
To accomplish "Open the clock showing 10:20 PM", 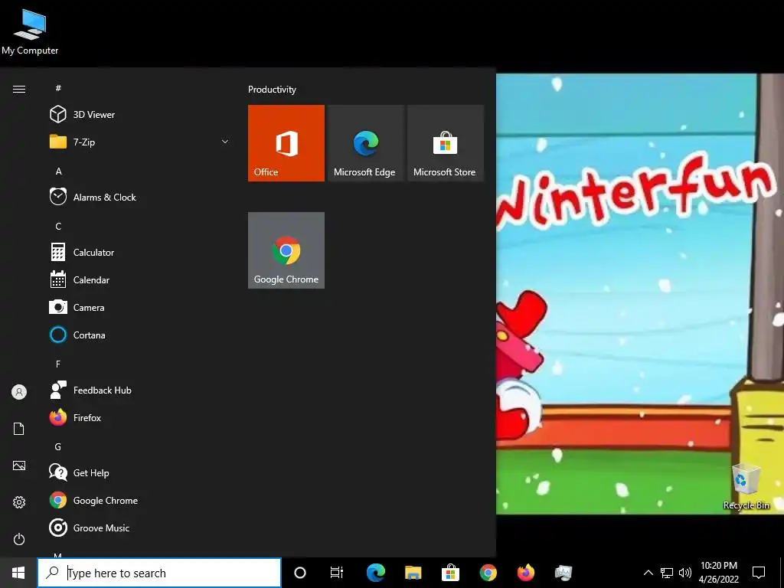I will 718,573.
